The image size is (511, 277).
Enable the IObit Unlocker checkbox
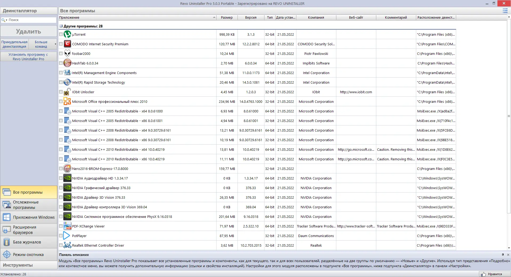tap(61, 92)
